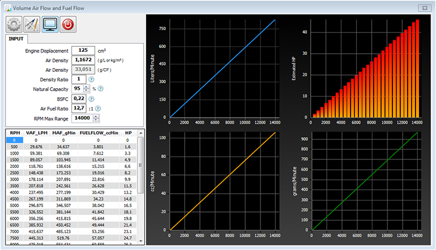
Task: Select RPM cell showing 3500
Action: click(x=15, y=186)
